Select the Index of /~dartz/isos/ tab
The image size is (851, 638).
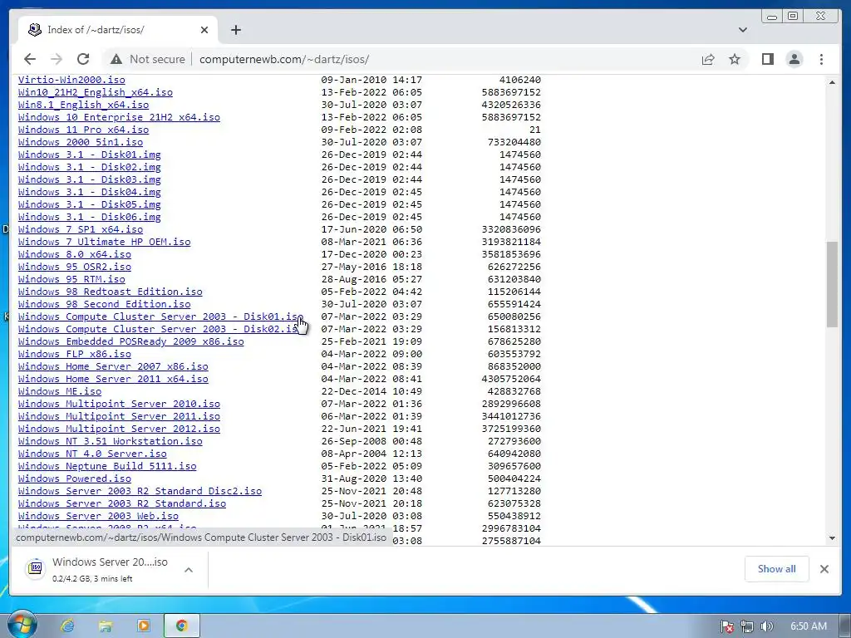[x=118, y=30]
